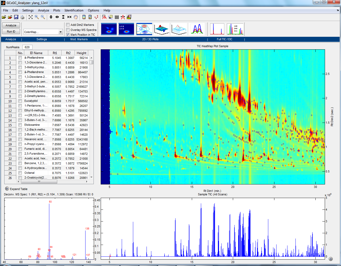Open the contour plot view
This screenshot has width=341, height=266.
[144, 29]
